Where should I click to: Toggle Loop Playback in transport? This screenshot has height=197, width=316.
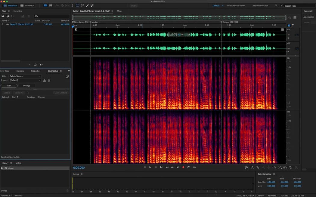[189, 167]
